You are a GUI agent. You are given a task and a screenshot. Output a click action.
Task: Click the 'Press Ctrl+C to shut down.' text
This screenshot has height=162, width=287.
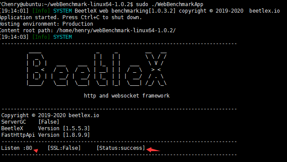(102, 17)
